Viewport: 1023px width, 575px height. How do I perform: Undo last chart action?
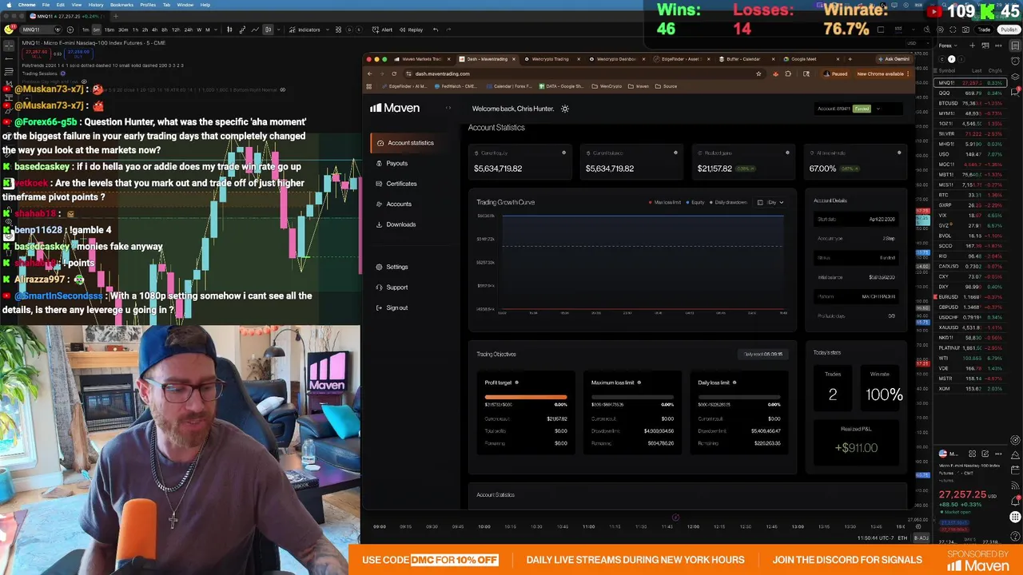(436, 30)
